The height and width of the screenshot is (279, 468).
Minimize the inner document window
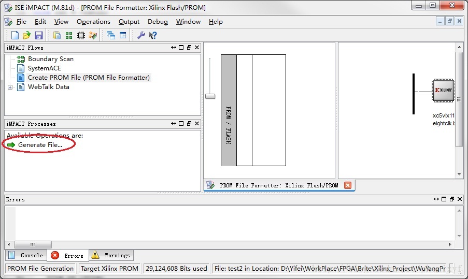coord(440,21)
